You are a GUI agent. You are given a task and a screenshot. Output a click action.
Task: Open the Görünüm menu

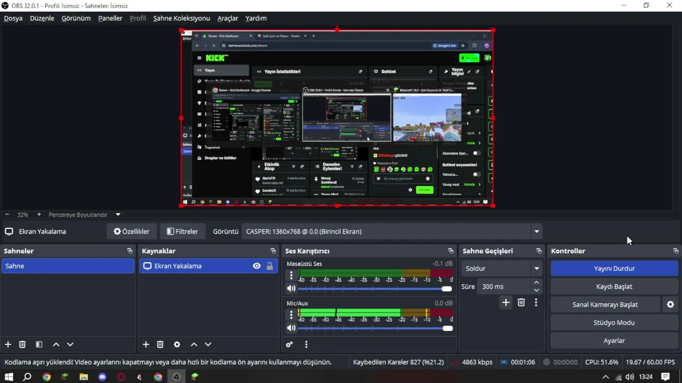[x=76, y=18]
